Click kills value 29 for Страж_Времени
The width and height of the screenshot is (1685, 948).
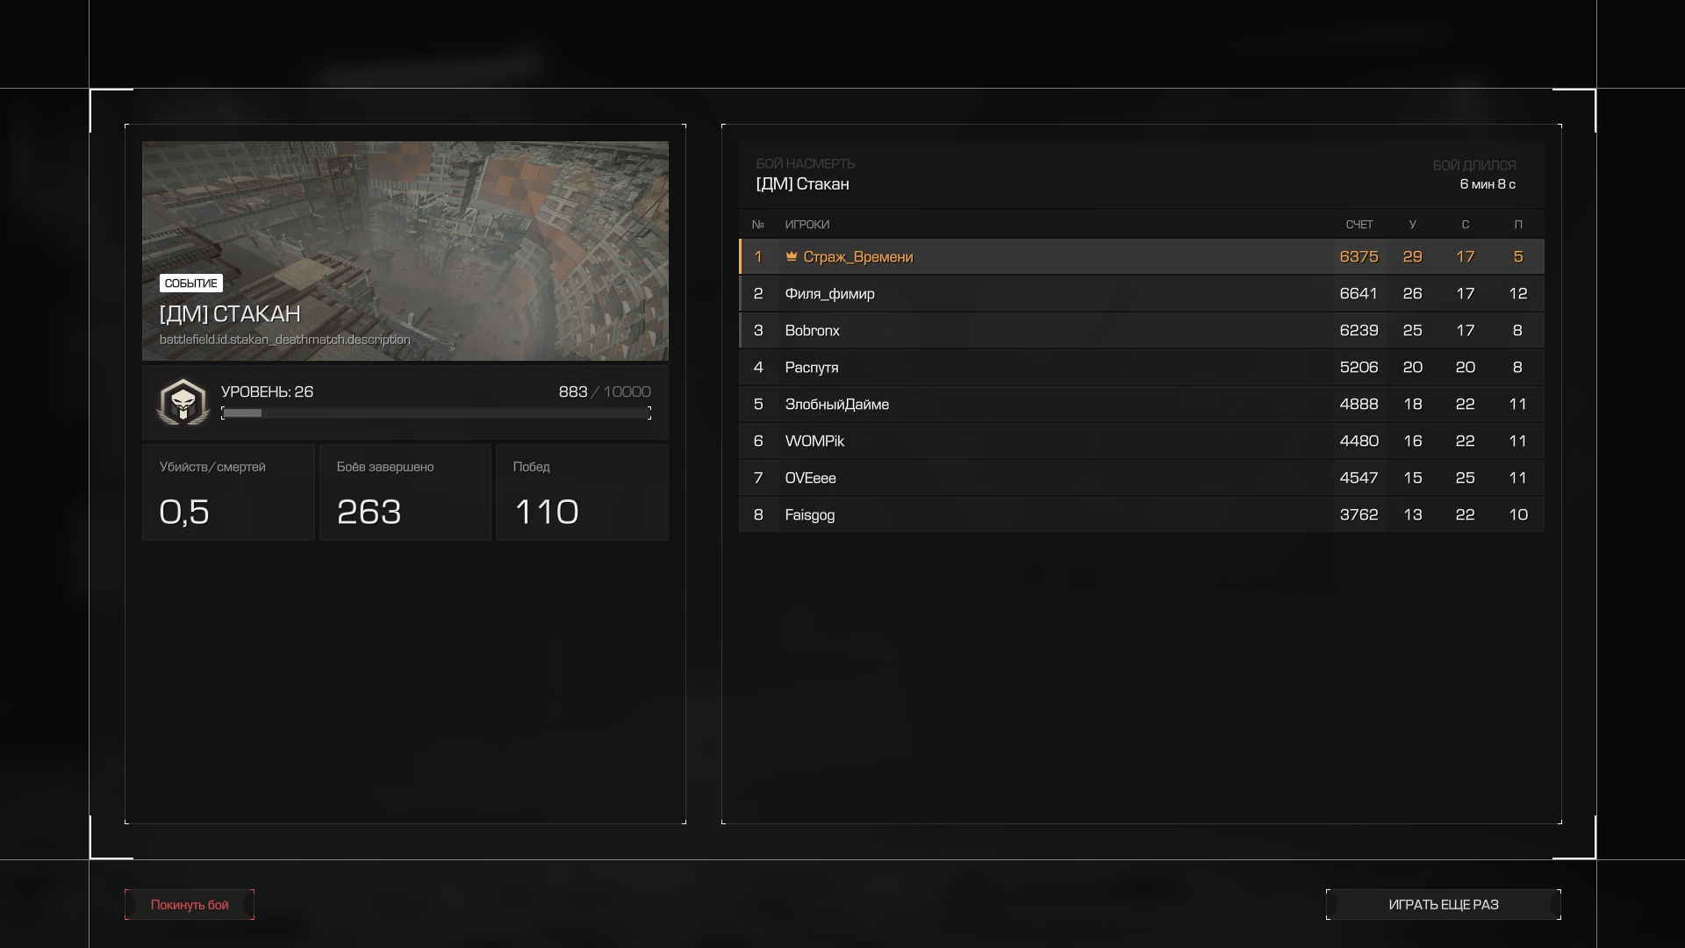click(1412, 257)
